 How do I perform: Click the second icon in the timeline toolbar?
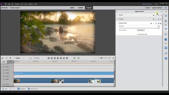[6, 58]
